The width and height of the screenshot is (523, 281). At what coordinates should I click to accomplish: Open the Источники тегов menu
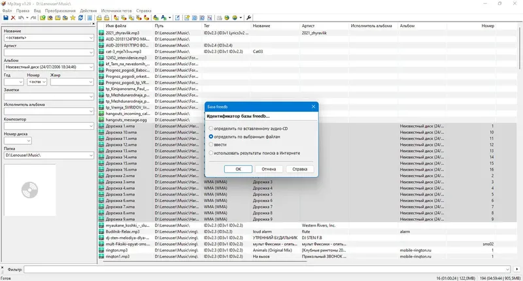coord(116,10)
